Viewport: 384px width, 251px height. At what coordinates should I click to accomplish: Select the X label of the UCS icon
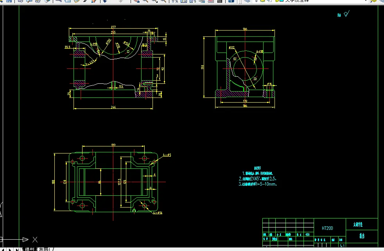(35, 240)
